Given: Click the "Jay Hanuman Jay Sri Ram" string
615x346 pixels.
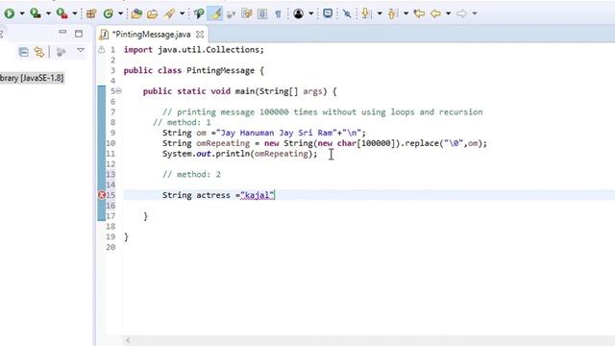Looking at the screenshot, I should click(277, 133).
